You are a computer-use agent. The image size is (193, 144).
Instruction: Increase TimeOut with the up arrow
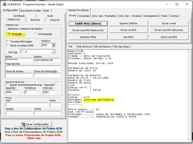[54, 44]
